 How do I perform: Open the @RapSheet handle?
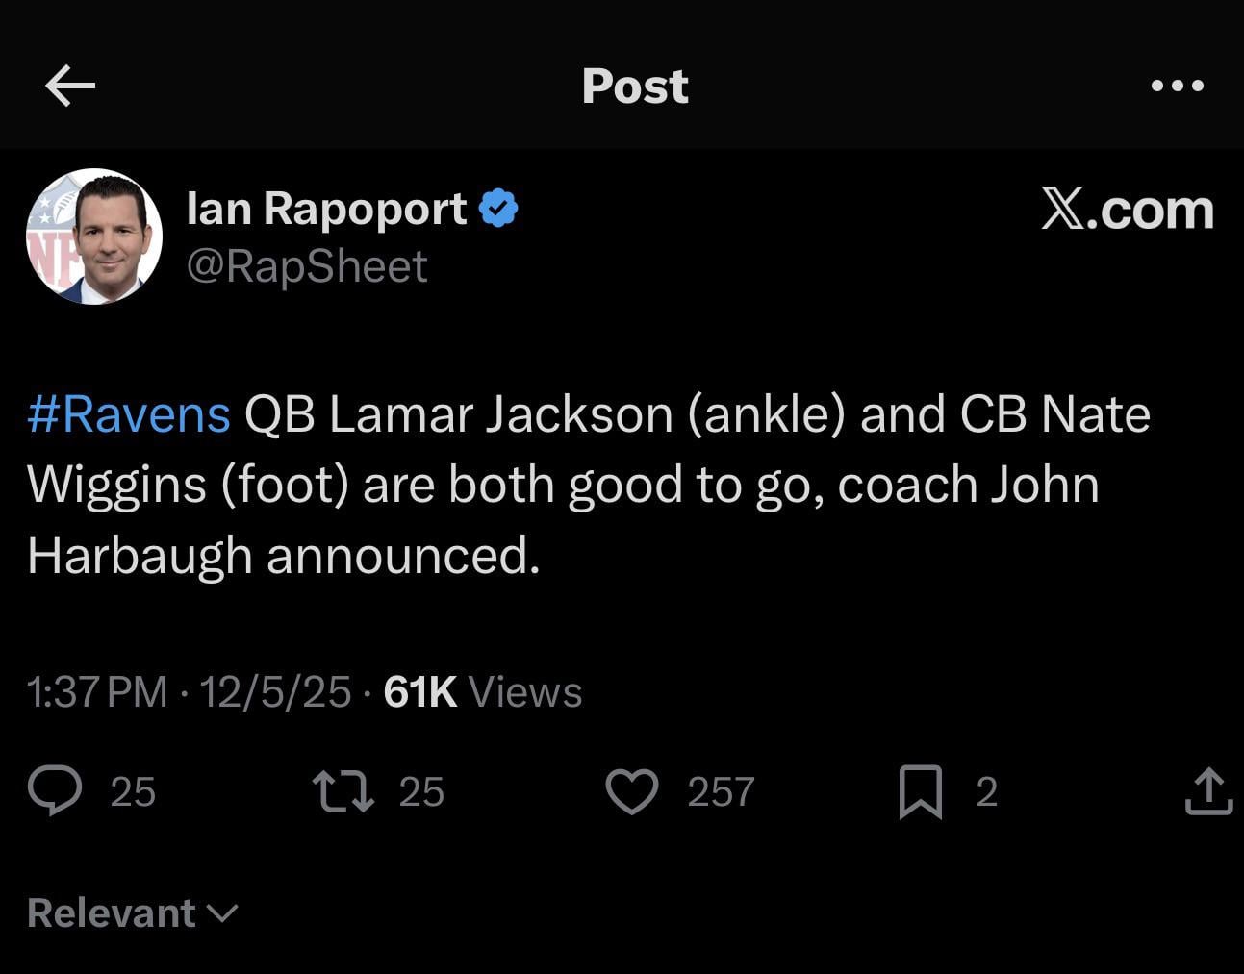(306, 266)
